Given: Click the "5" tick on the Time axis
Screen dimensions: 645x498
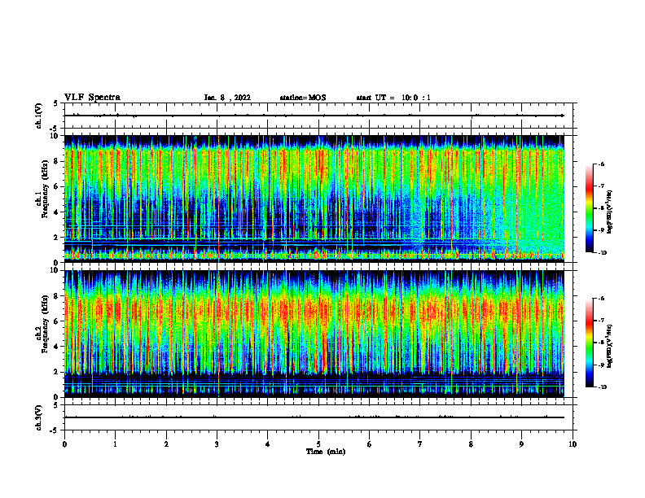Looking at the screenshot, I should [318, 444].
